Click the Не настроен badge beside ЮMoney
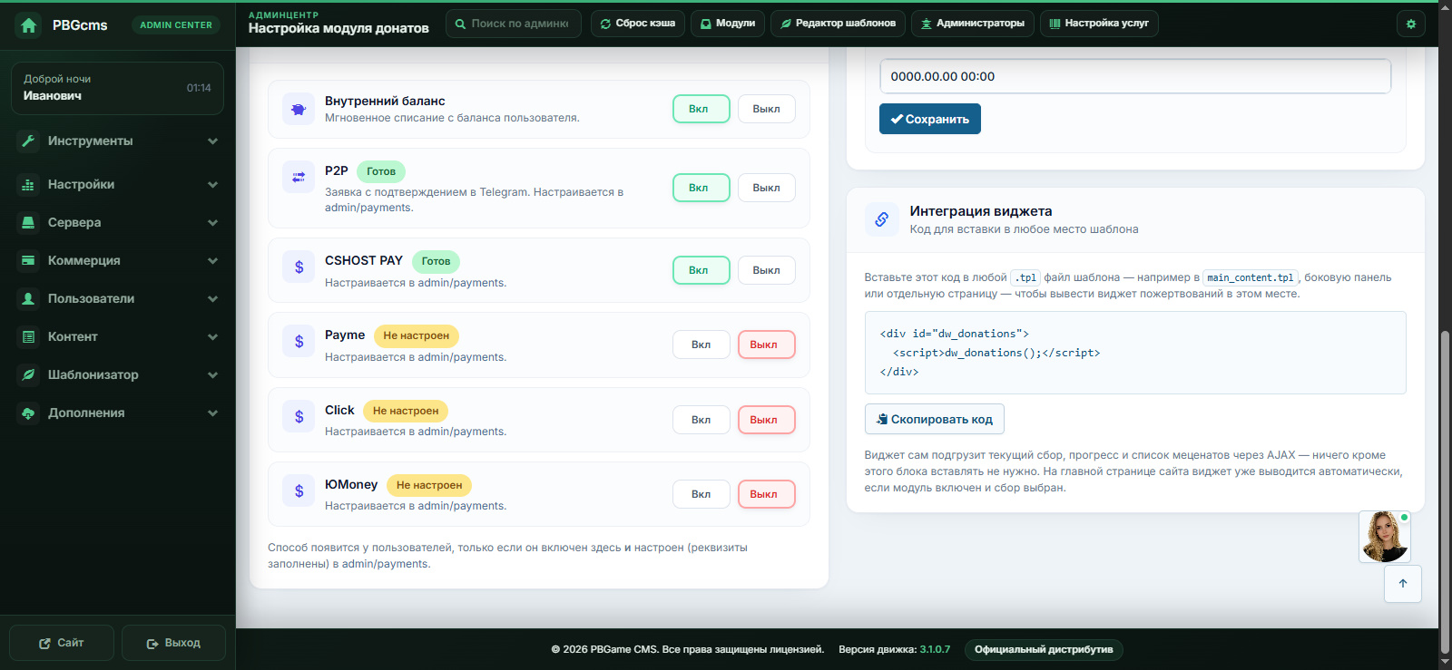This screenshot has height=670, width=1452. (x=429, y=485)
